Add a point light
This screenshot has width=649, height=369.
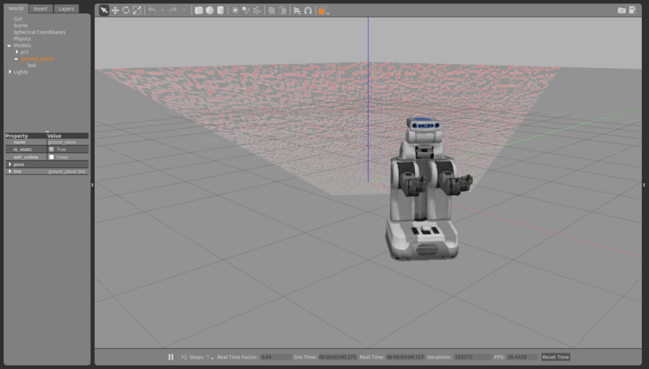(x=235, y=10)
